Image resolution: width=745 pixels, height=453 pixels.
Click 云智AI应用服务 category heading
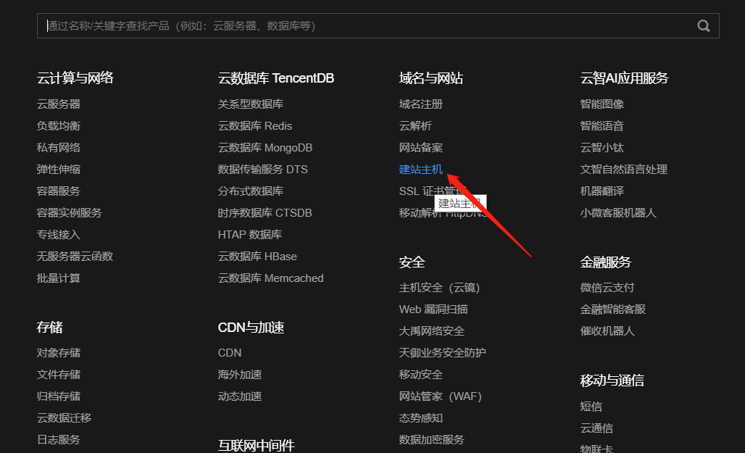click(x=624, y=78)
